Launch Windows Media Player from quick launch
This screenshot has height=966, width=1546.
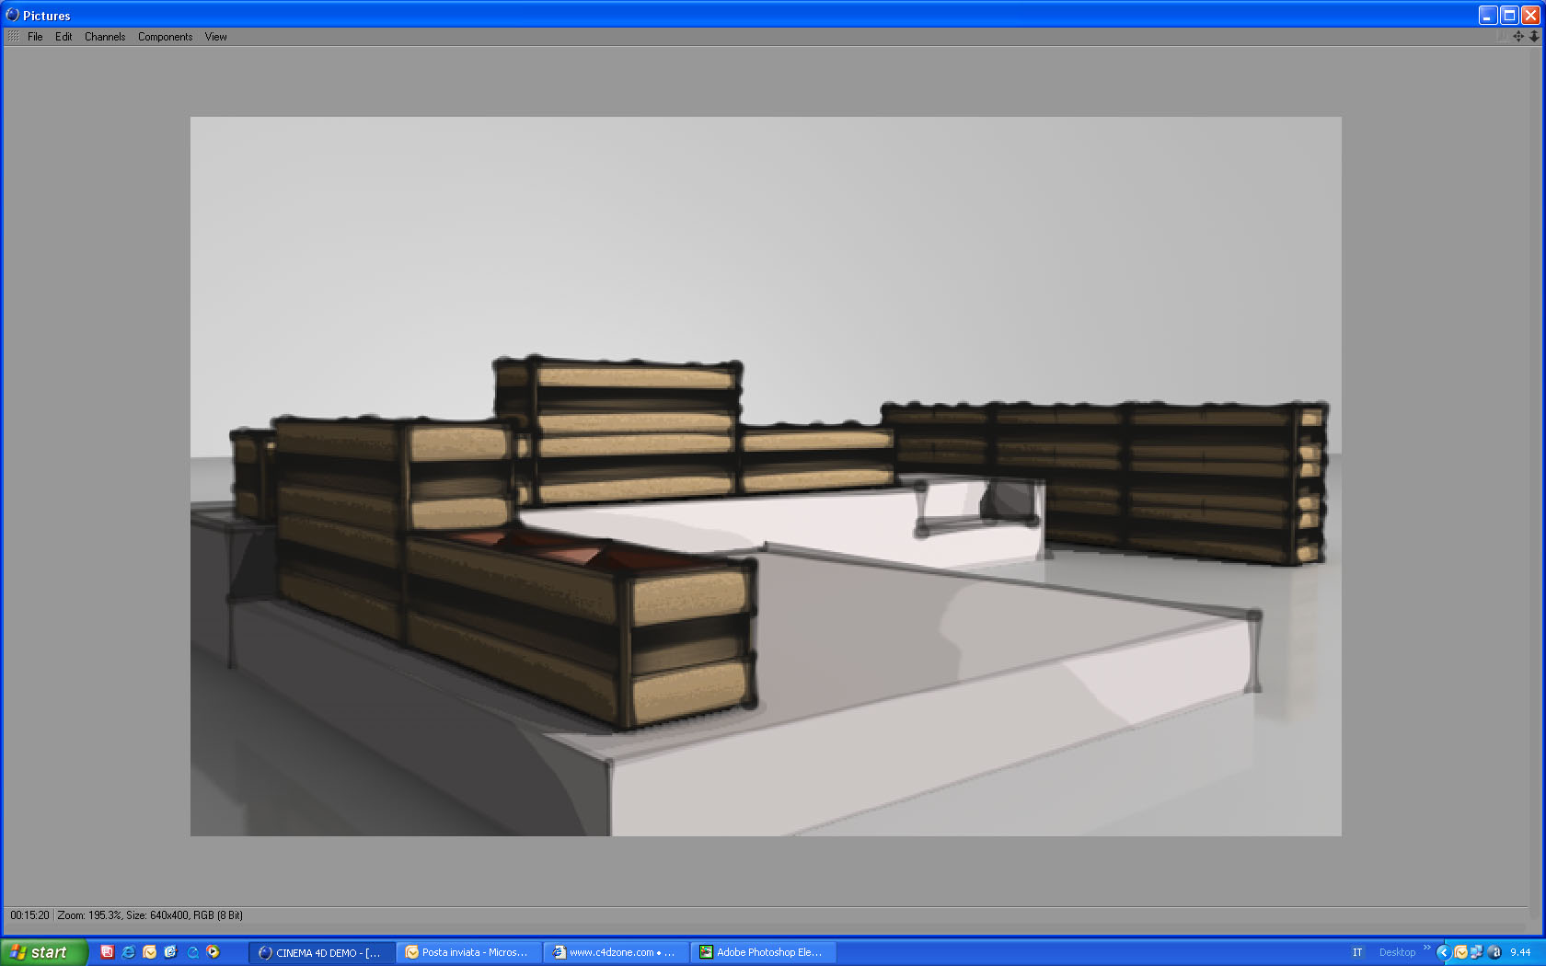click(x=213, y=952)
